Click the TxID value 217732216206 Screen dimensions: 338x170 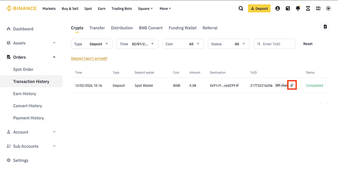point(261,86)
